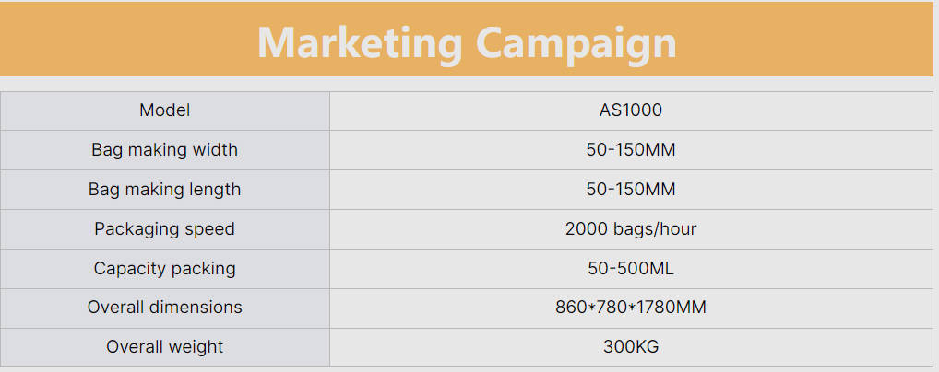Click the AS1000 model value cell

pyautogui.click(x=630, y=110)
